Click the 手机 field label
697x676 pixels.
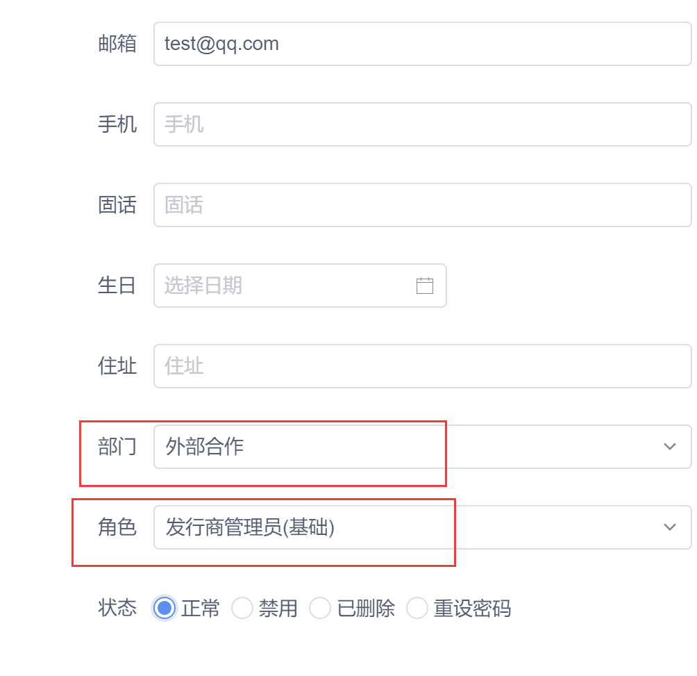(x=117, y=124)
